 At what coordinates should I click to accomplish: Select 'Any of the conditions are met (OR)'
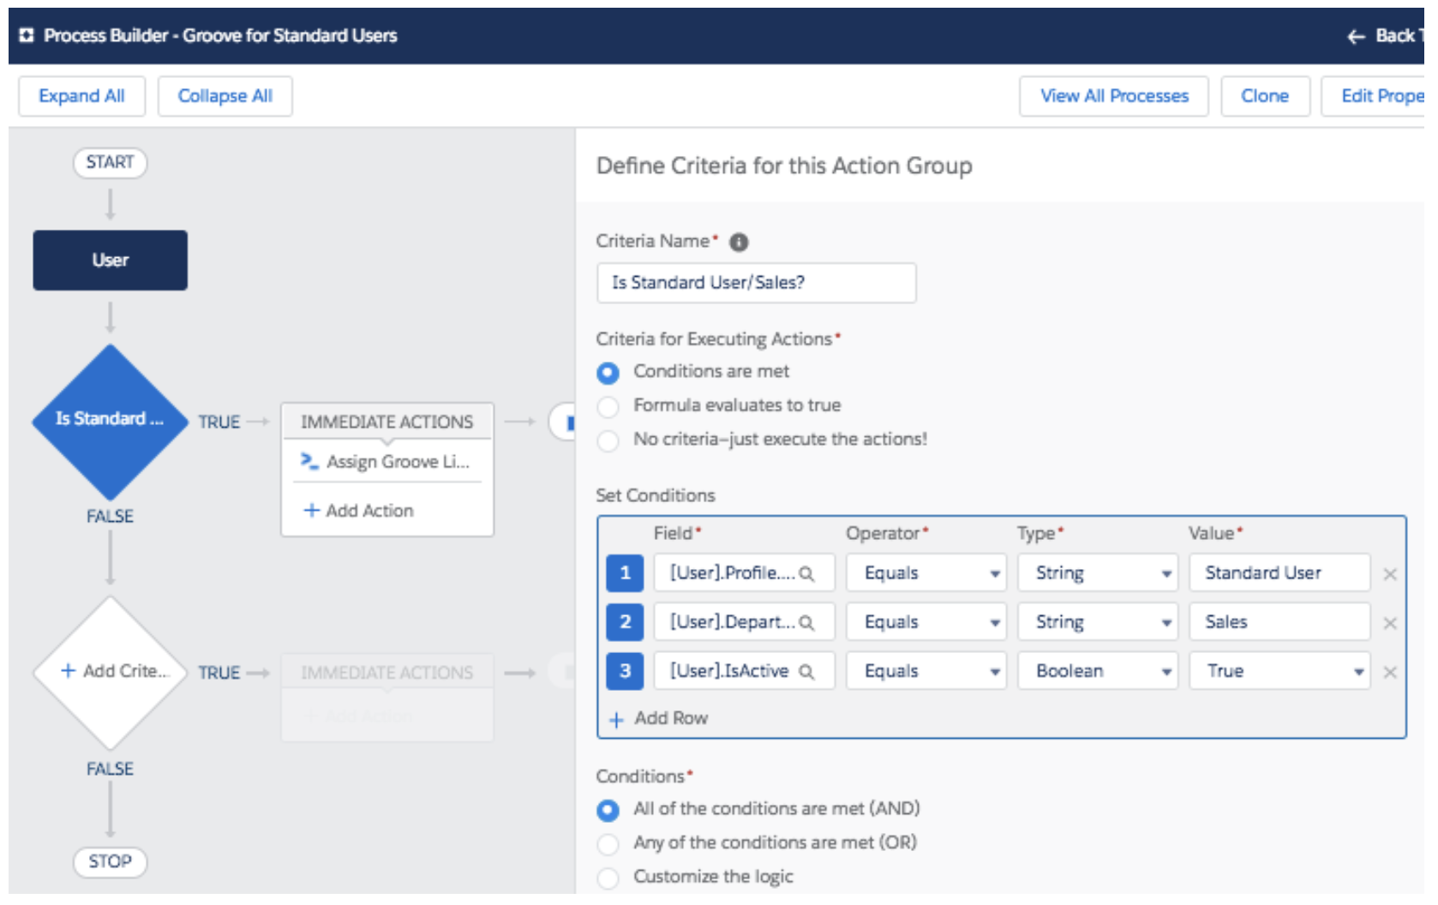point(608,844)
